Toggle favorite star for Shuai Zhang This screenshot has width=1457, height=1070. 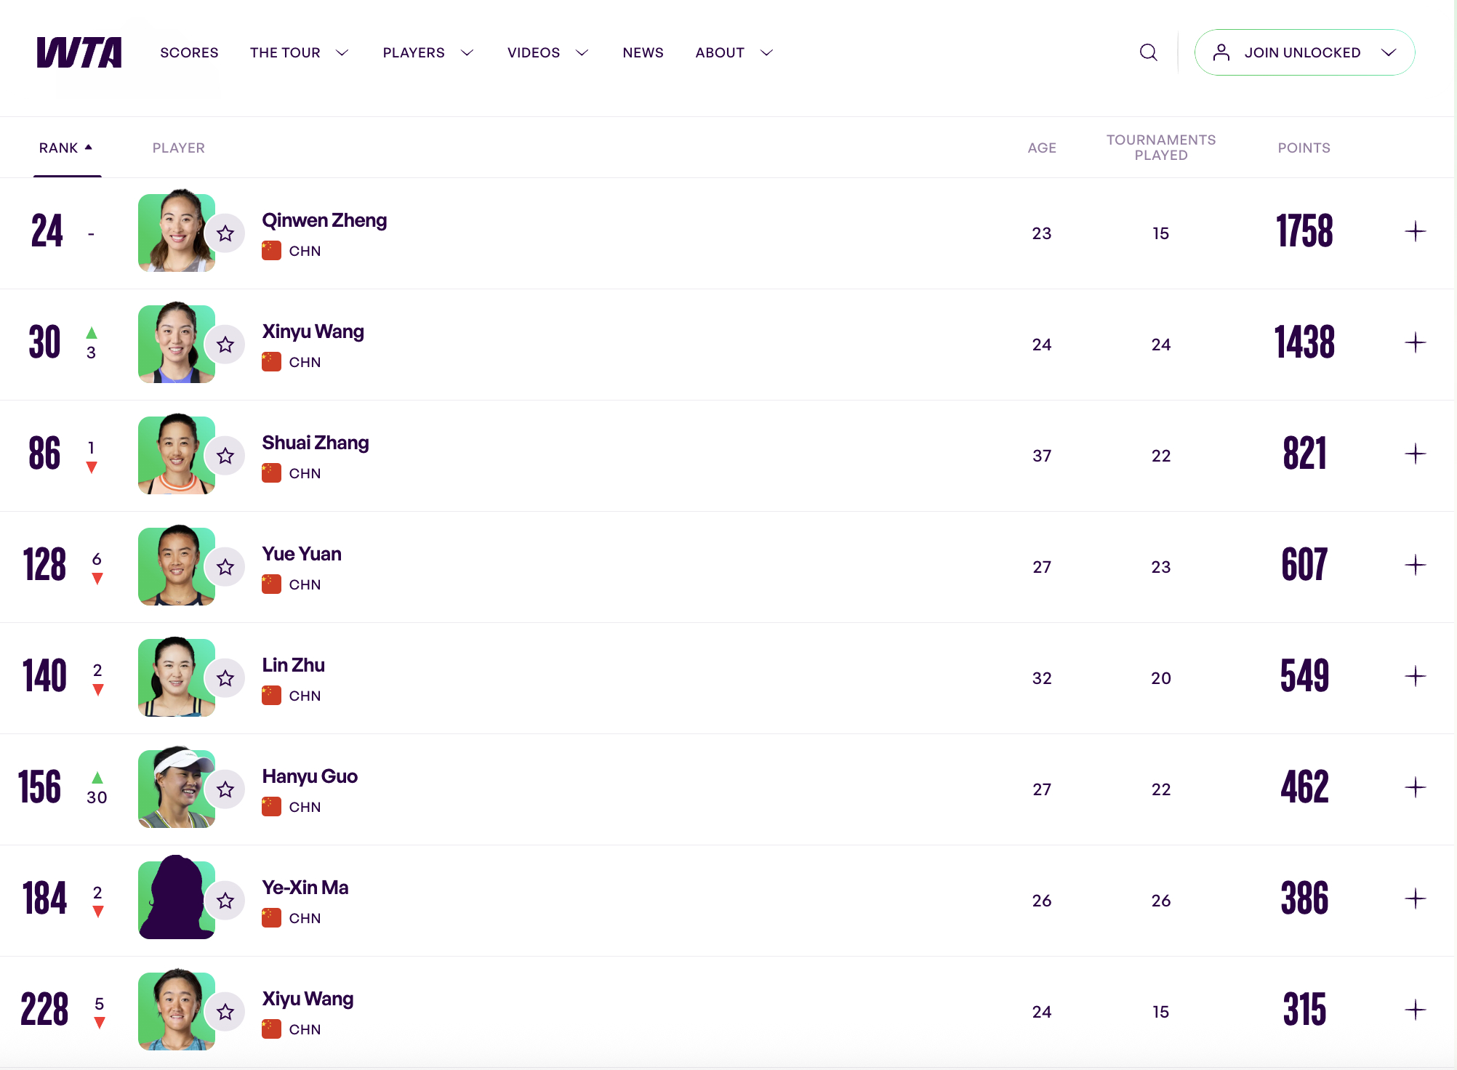(x=225, y=456)
